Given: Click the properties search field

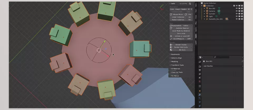Looking at the screenshot, I should tap(221, 57).
